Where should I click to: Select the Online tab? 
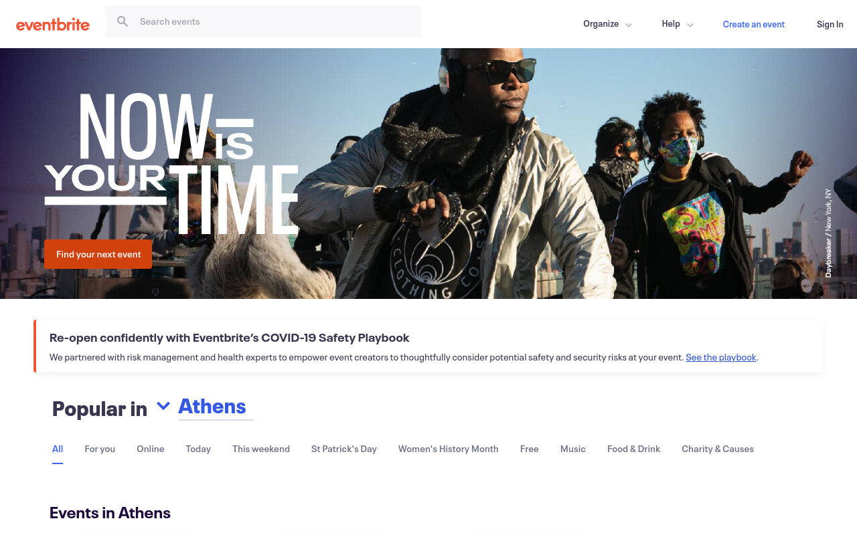(x=151, y=449)
